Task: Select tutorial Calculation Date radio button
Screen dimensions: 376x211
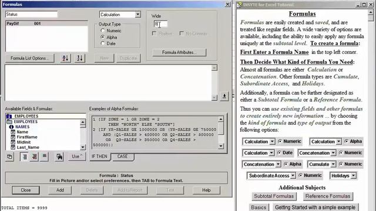Action: tap(279, 152)
